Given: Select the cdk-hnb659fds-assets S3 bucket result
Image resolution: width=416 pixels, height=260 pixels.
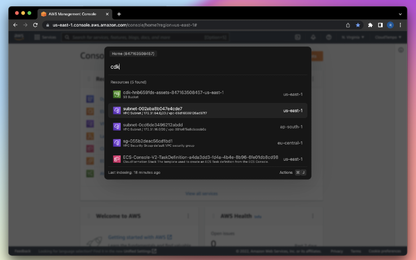Looking at the screenshot, I should [207, 94].
